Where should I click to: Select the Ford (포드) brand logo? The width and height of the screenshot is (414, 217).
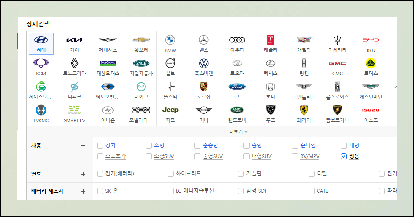(237, 87)
